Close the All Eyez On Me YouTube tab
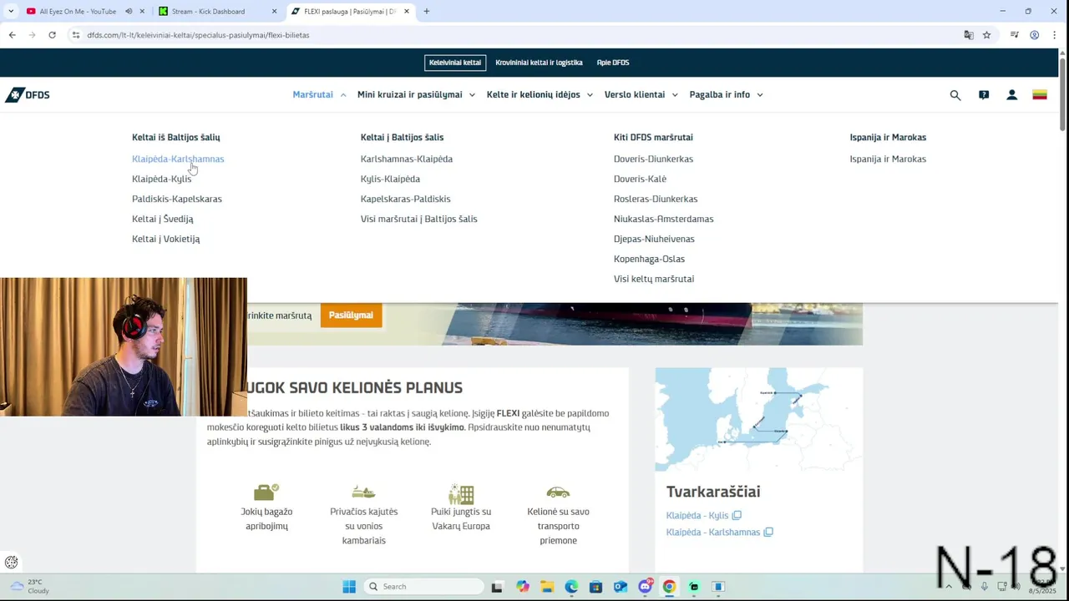 coord(142,12)
